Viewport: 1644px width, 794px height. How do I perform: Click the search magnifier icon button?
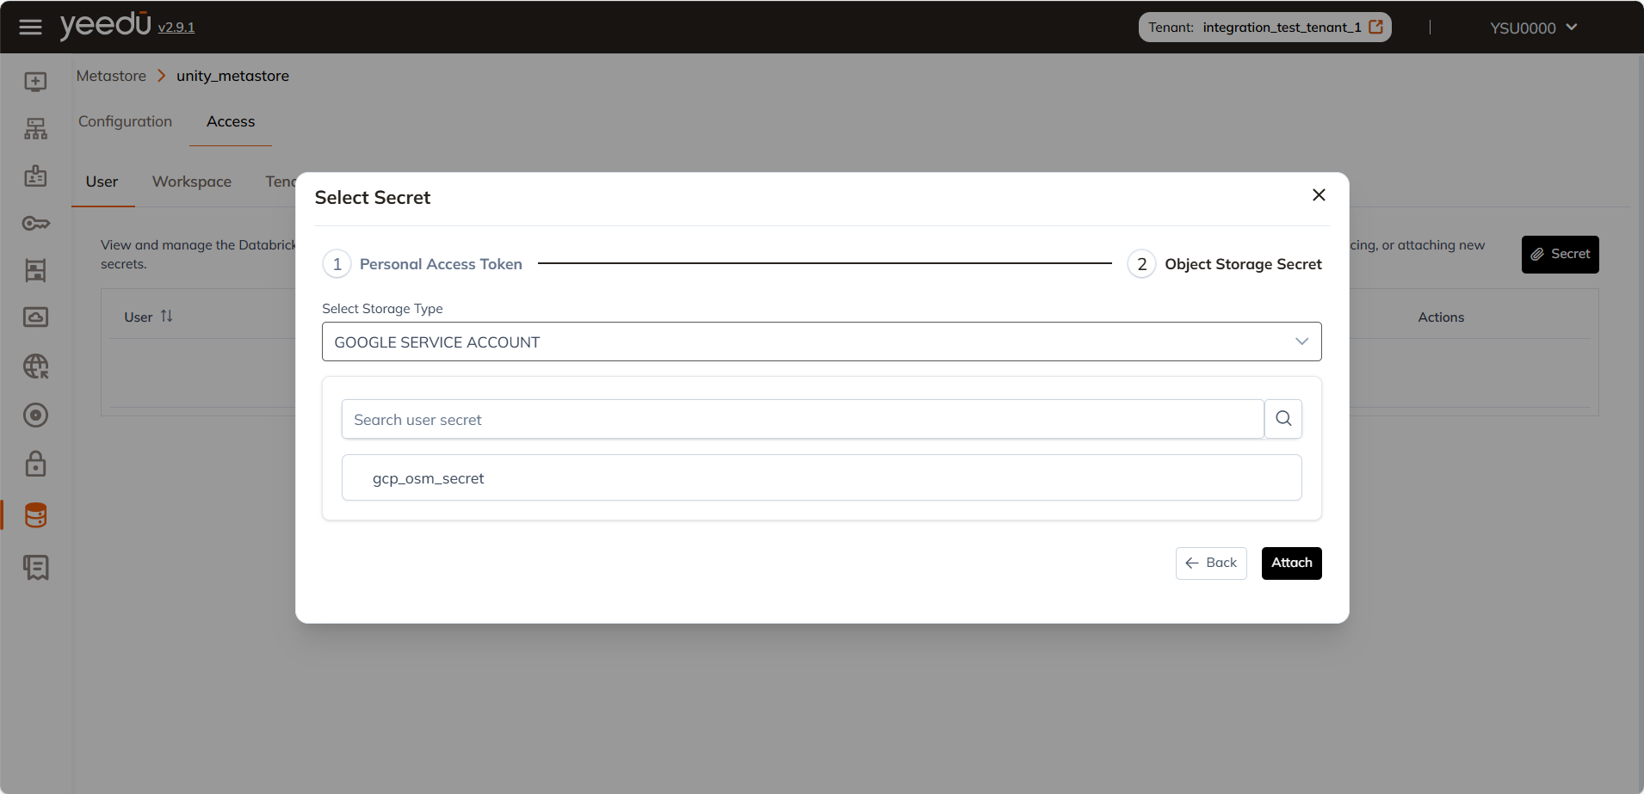click(x=1282, y=419)
